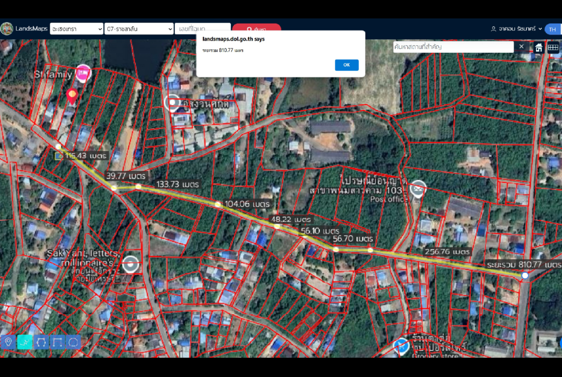Click the 115.43 เมตร segment label

pos(86,156)
